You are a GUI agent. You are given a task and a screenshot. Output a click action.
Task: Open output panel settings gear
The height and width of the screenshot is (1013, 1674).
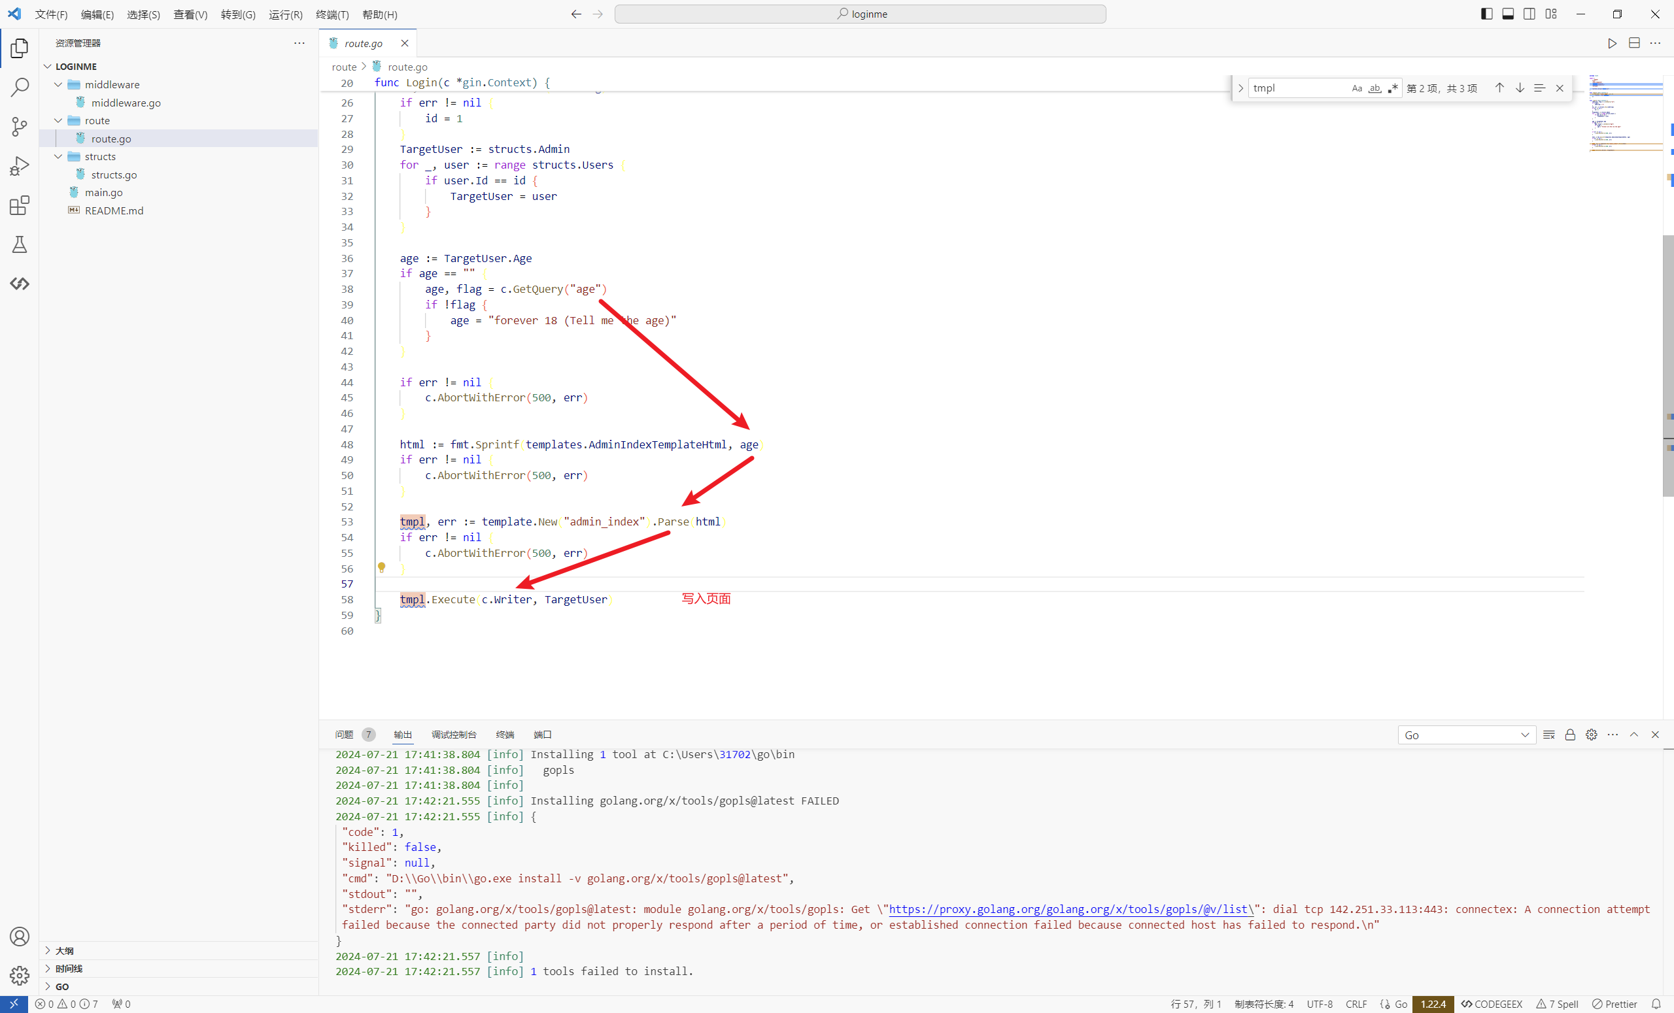click(x=1591, y=735)
